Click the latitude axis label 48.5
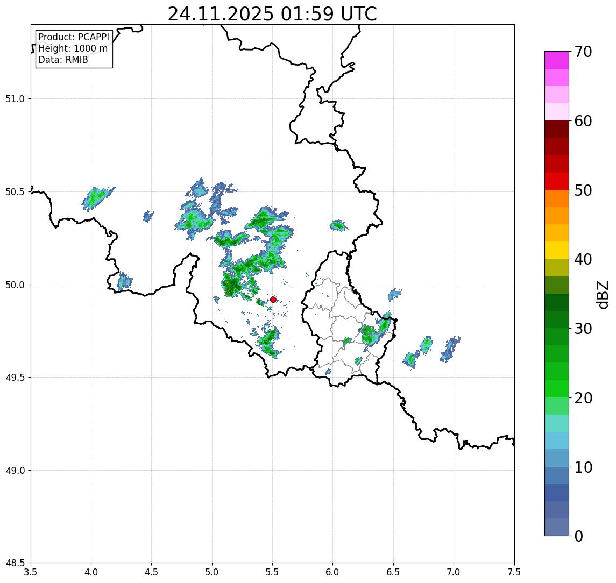This screenshot has height=583, width=616. [x=15, y=563]
